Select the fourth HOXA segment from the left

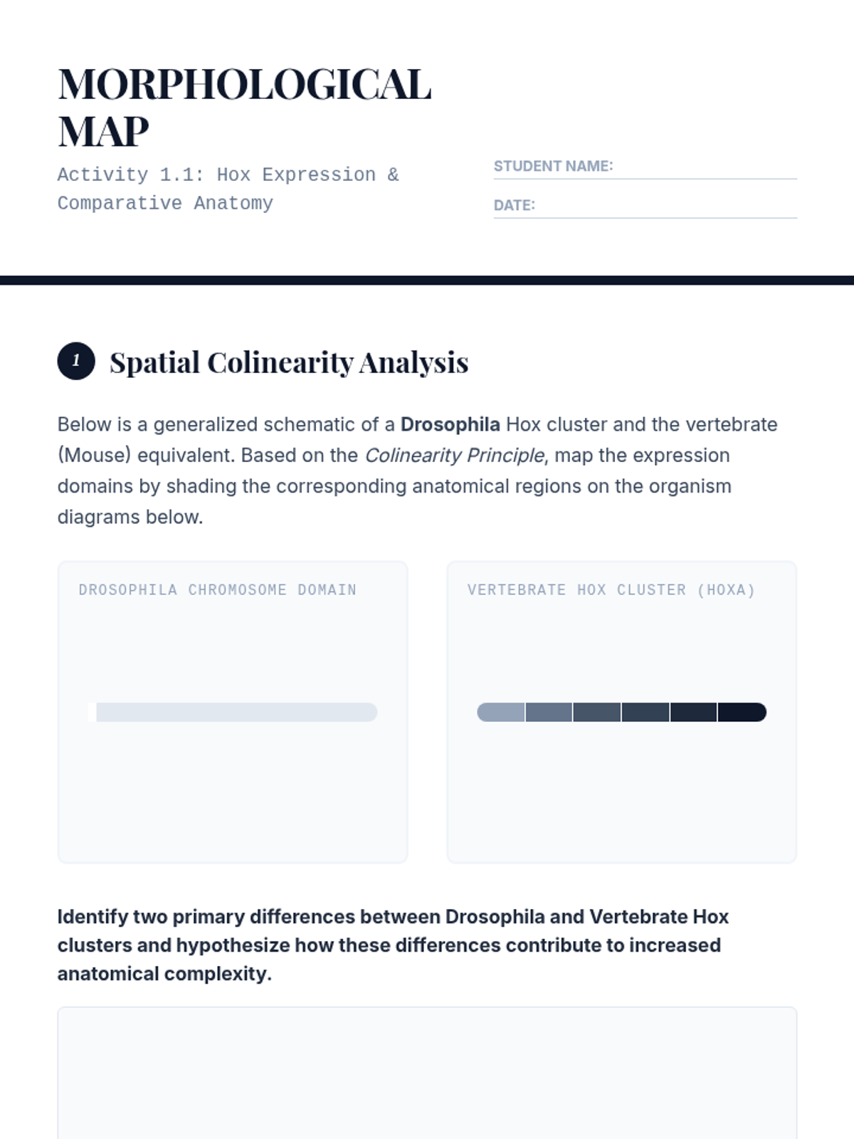coord(645,712)
